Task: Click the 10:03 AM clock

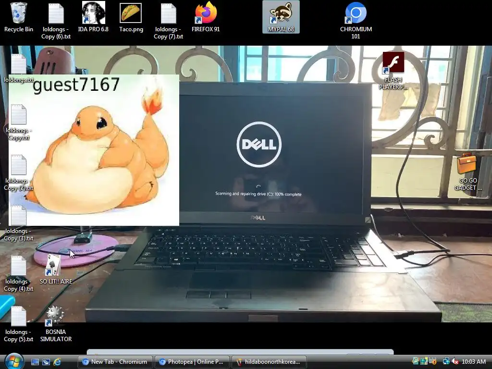Action: (473, 362)
